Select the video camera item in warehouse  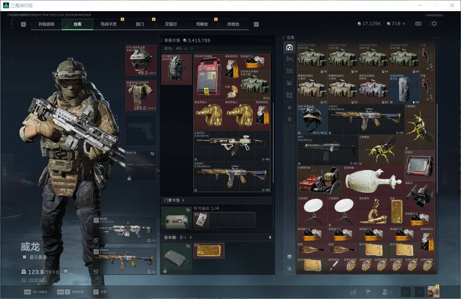click(419, 196)
